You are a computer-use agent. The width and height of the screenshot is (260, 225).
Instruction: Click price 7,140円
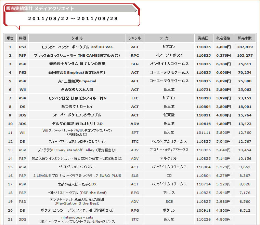[223, 158]
